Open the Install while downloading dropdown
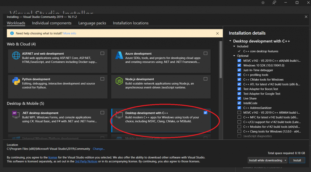Viewport: 311px width, 172px height. [267, 160]
